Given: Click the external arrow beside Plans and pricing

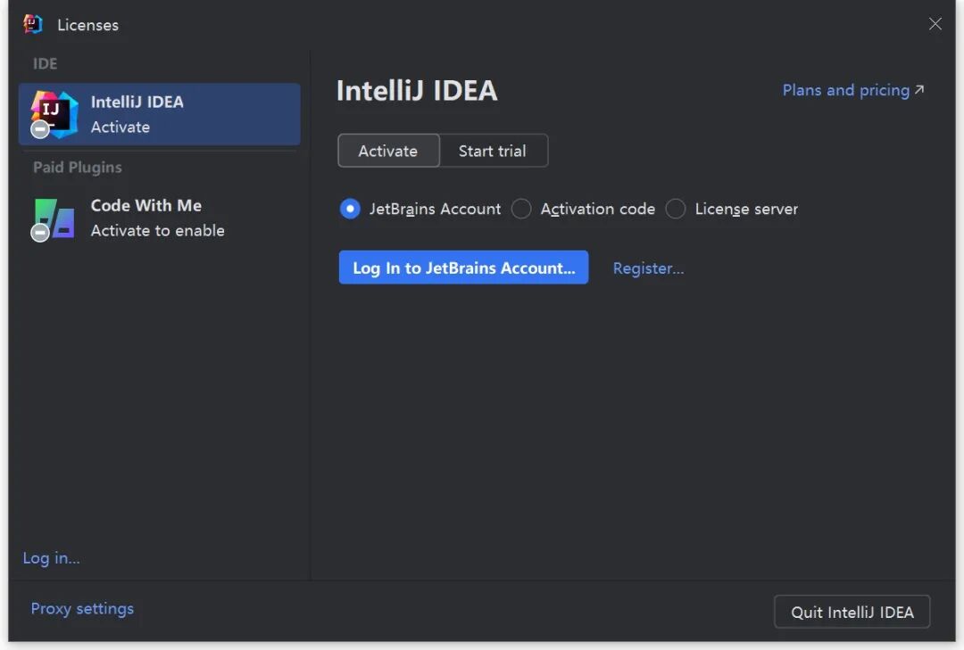Looking at the screenshot, I should click(919, 90).
